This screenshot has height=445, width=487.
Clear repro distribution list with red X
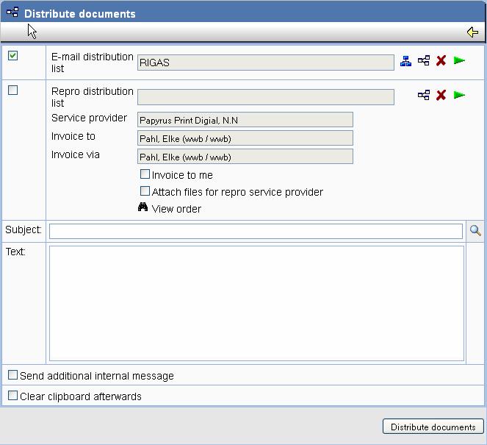441,96
